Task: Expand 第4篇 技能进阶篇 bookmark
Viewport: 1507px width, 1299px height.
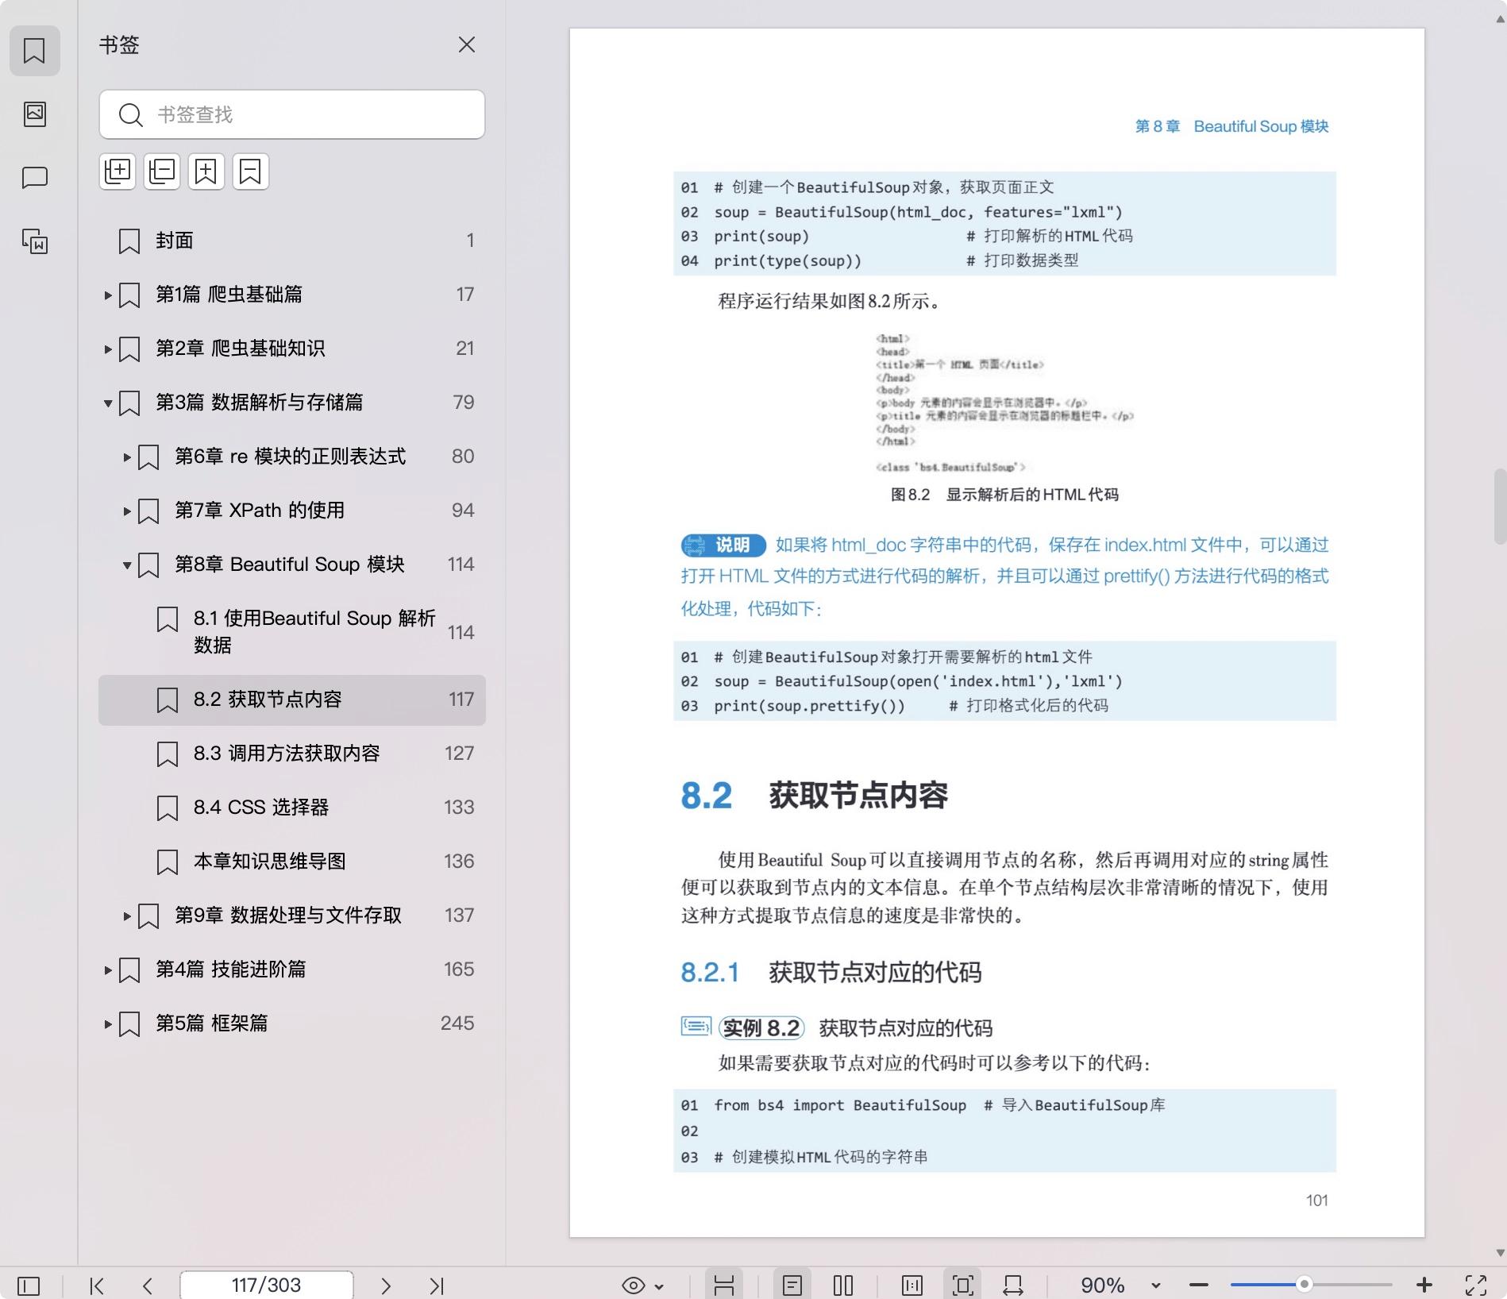Action: pos(108,970)
